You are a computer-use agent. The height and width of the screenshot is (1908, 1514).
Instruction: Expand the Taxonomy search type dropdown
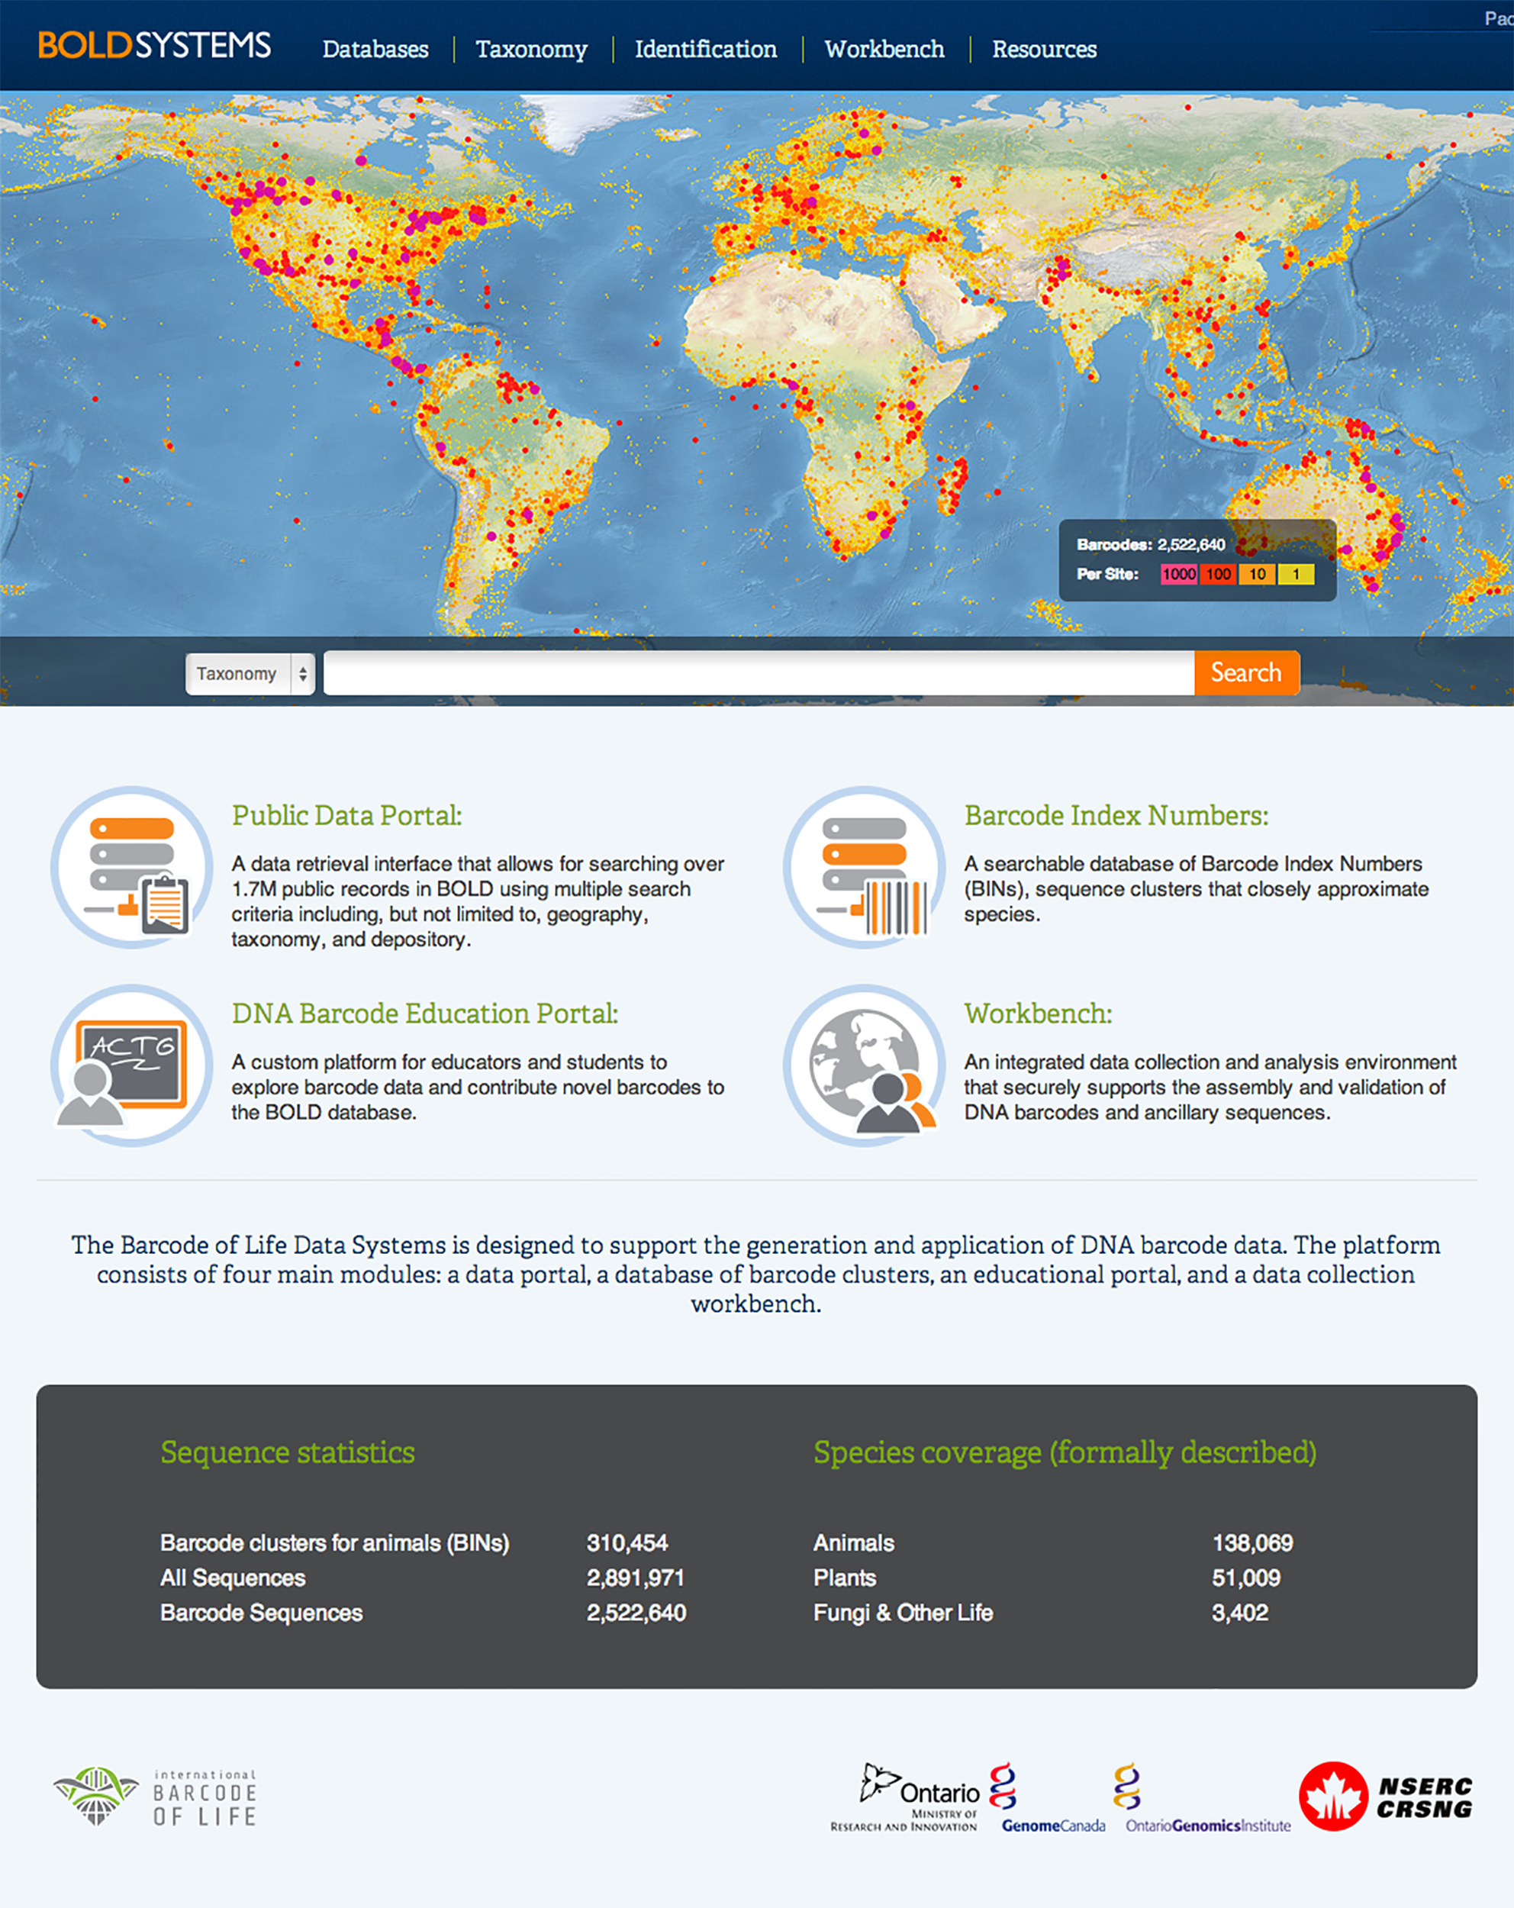[250, 675]
